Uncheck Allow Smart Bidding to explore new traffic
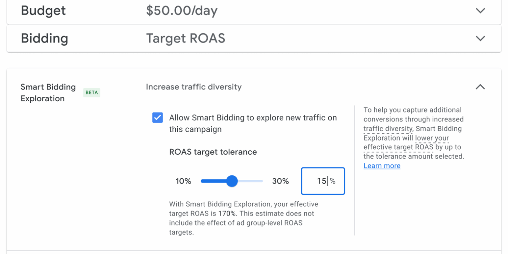The height and width of the screenshot is (254, 508). tap(158, 117)
